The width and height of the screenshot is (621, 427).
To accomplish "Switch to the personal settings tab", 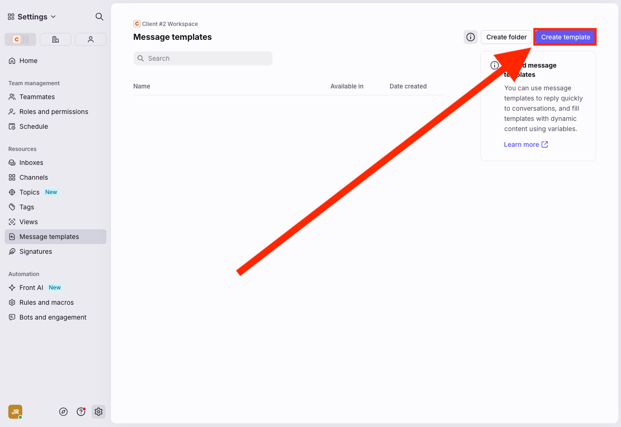I will click(x=91, y=39).
